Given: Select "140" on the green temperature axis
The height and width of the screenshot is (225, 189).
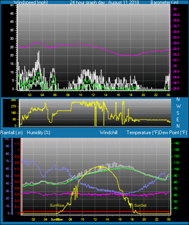Looking at the screenshot, I should click(176, 143).
